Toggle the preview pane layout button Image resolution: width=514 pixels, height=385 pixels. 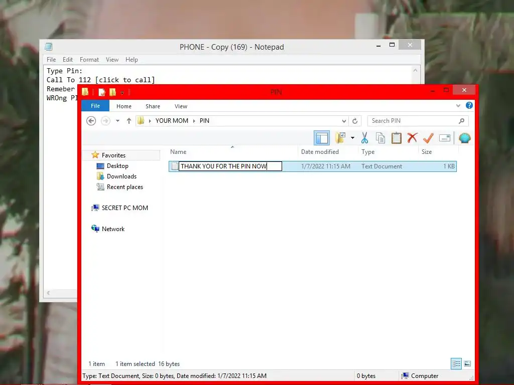(322, 138)
